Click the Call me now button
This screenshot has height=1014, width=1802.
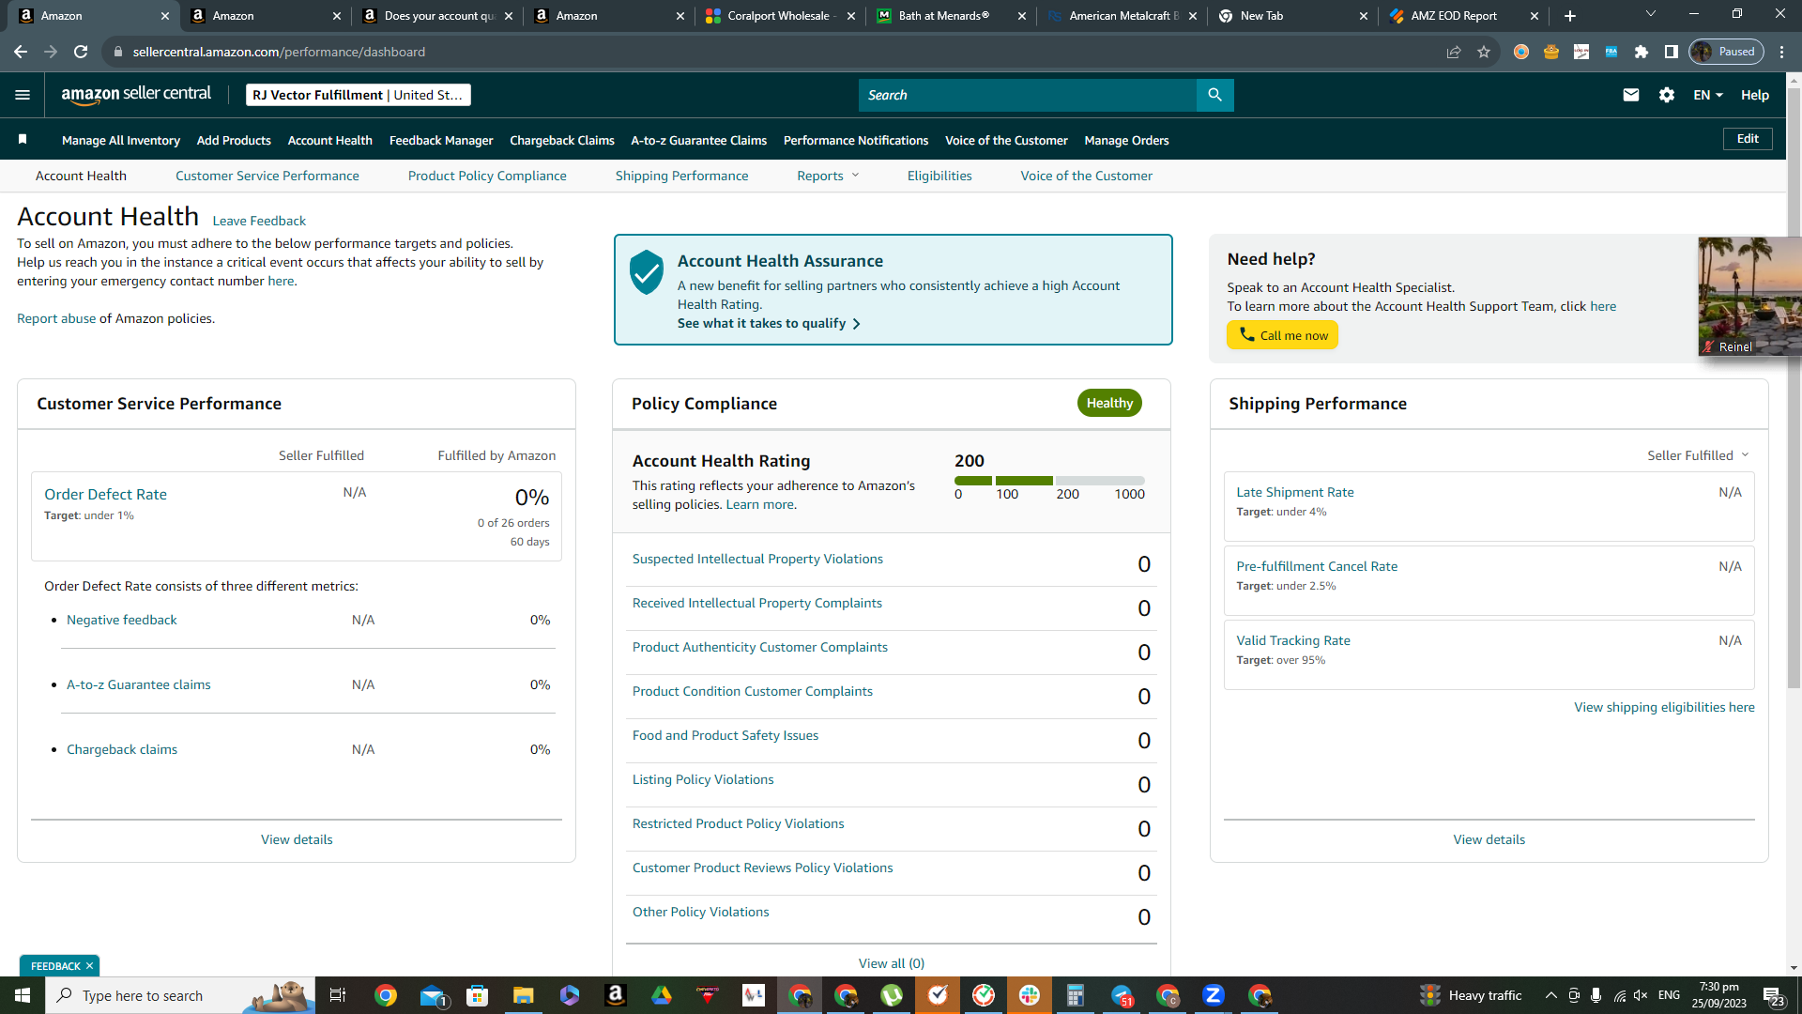1282,335
